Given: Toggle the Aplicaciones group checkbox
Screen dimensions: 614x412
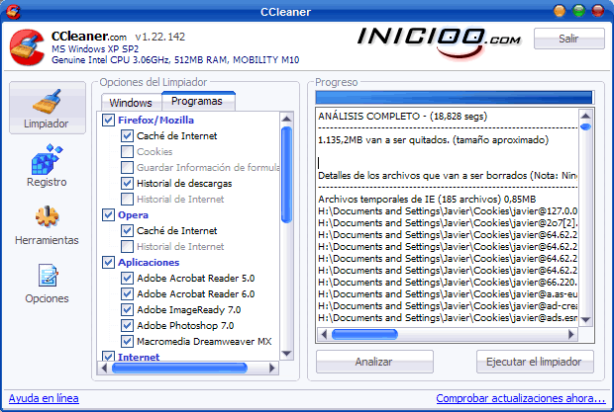Looking at the screenshot, I should [108, 262].
